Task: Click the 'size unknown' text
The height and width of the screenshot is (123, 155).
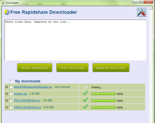Action: [62, 87]
